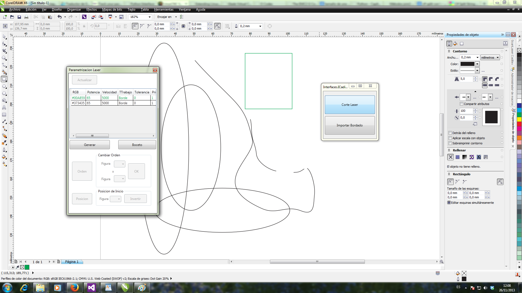Viewport: 522px width, 293px height.
Task: Click the Save disk icon
Action: 19,17
